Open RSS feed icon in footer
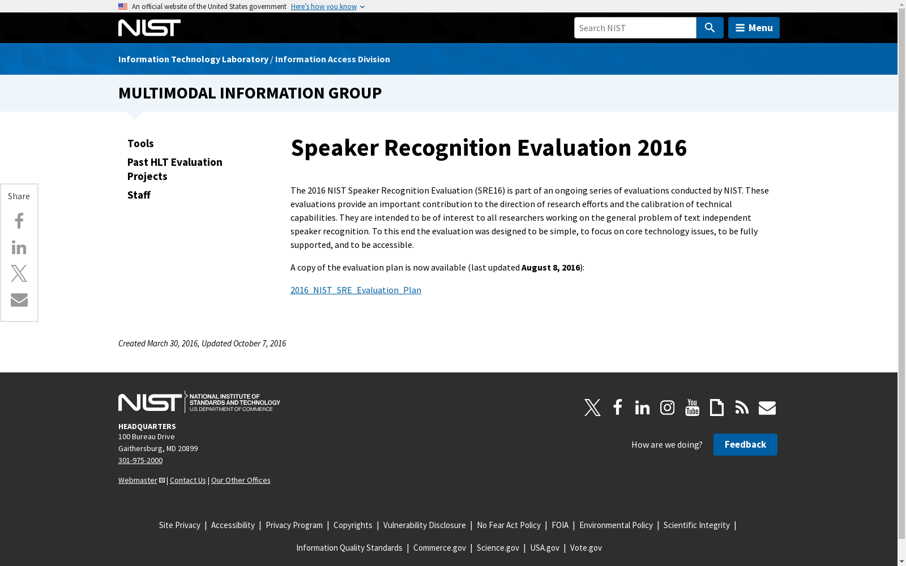906x566 pixels. click(742, 408)
